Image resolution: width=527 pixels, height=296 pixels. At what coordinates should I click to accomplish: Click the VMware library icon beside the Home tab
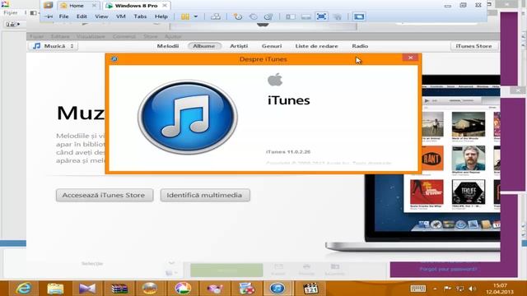point(48,6)
